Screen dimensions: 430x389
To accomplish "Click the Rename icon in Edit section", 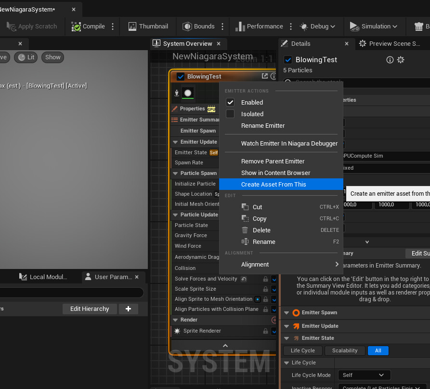I will 245,241.
